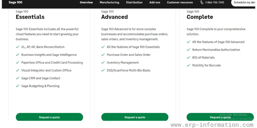
Task: Select text Business Insights and Sage Intelligence
Action: (49, 55)
